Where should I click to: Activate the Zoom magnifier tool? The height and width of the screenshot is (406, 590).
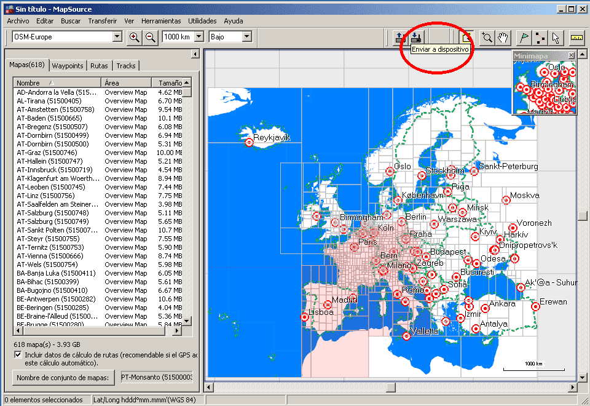(x=487, y=38)
